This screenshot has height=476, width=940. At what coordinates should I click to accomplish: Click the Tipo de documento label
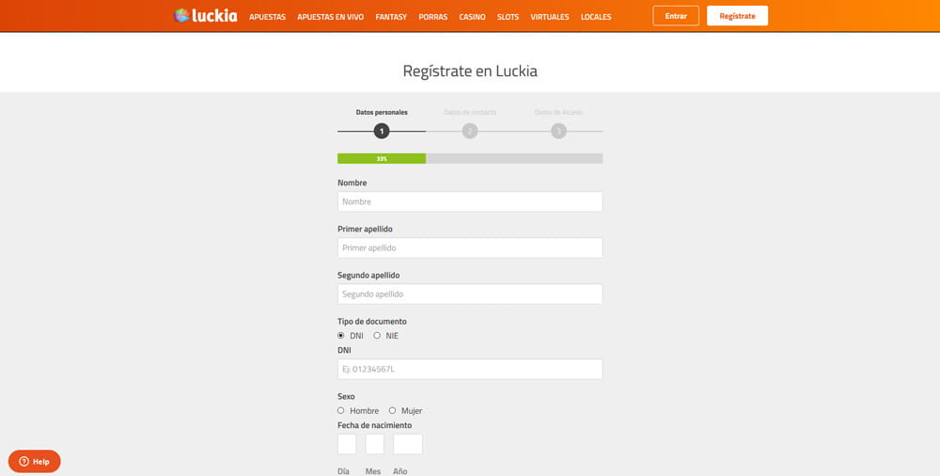coord(371,322)
